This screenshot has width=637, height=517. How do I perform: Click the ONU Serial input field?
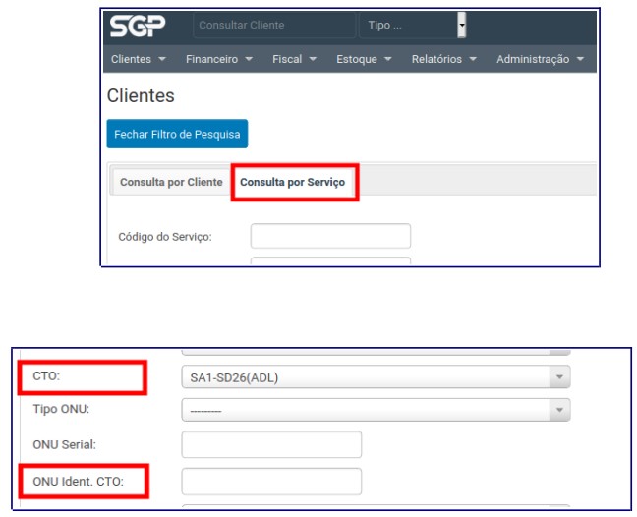pyautogui.click(x=271, y=445)
